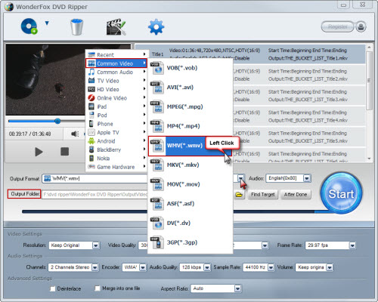Select VOB(*.vob) output format

[x=190, y=68]
